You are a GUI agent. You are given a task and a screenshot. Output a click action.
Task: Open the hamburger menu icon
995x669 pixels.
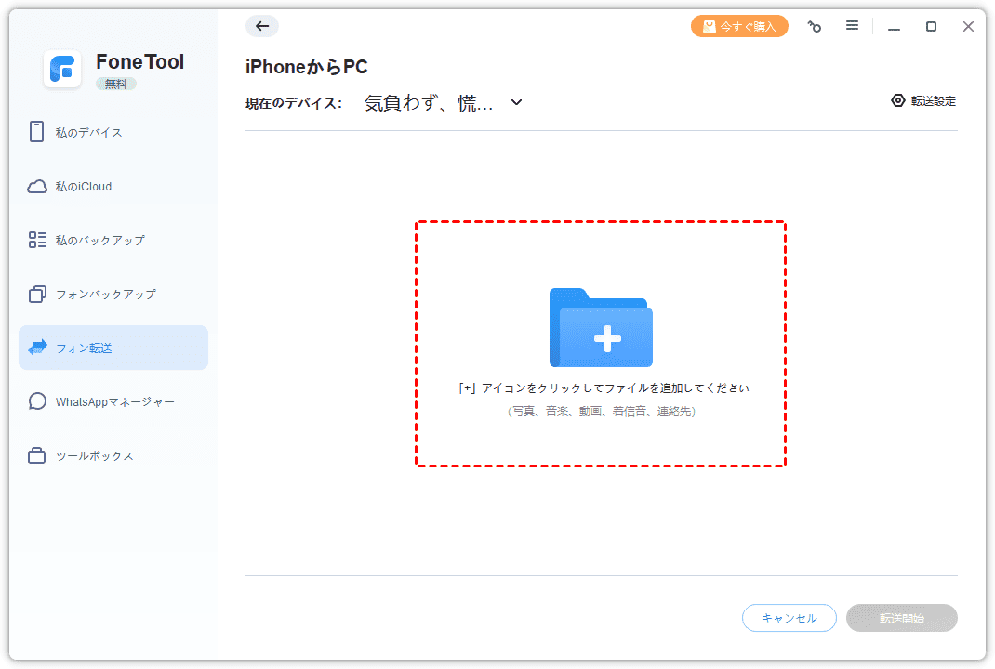[852, 25]
